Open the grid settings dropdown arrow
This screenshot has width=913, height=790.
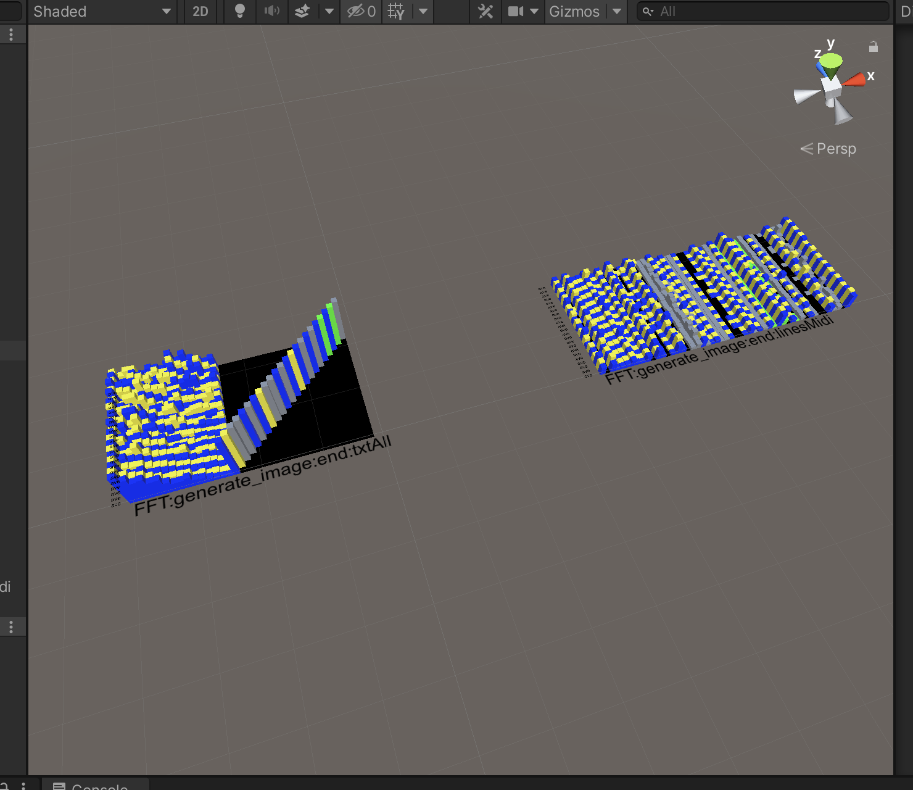(423, 12)
